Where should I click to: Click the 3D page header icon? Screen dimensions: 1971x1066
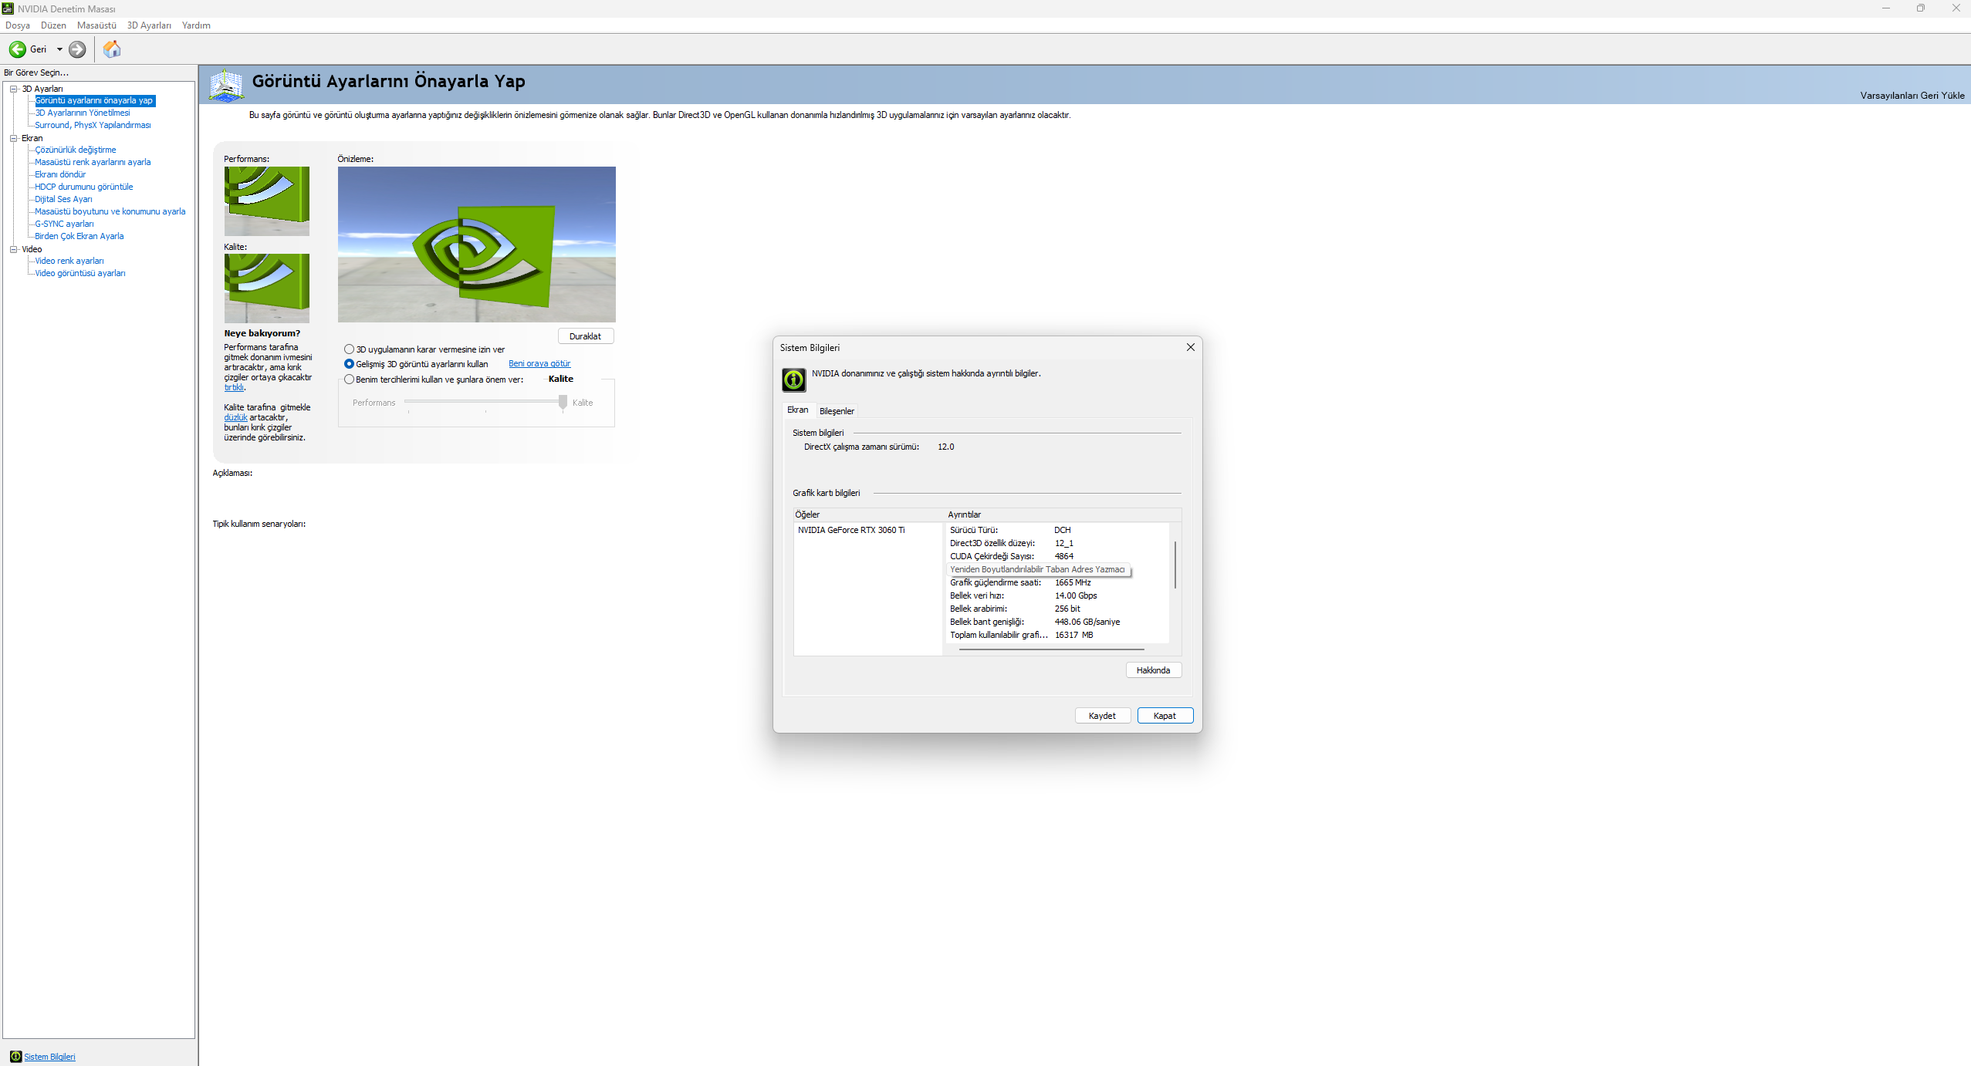226,85
